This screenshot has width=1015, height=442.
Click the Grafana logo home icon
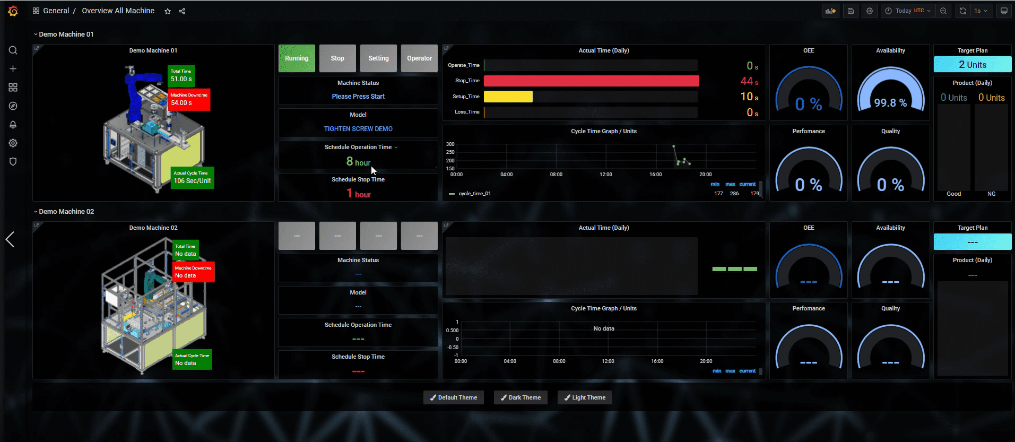[x=13, y=11]
